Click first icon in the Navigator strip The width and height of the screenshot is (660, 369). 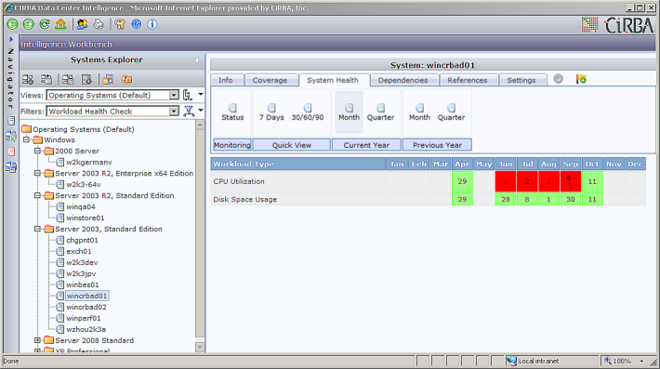(11, 121)
